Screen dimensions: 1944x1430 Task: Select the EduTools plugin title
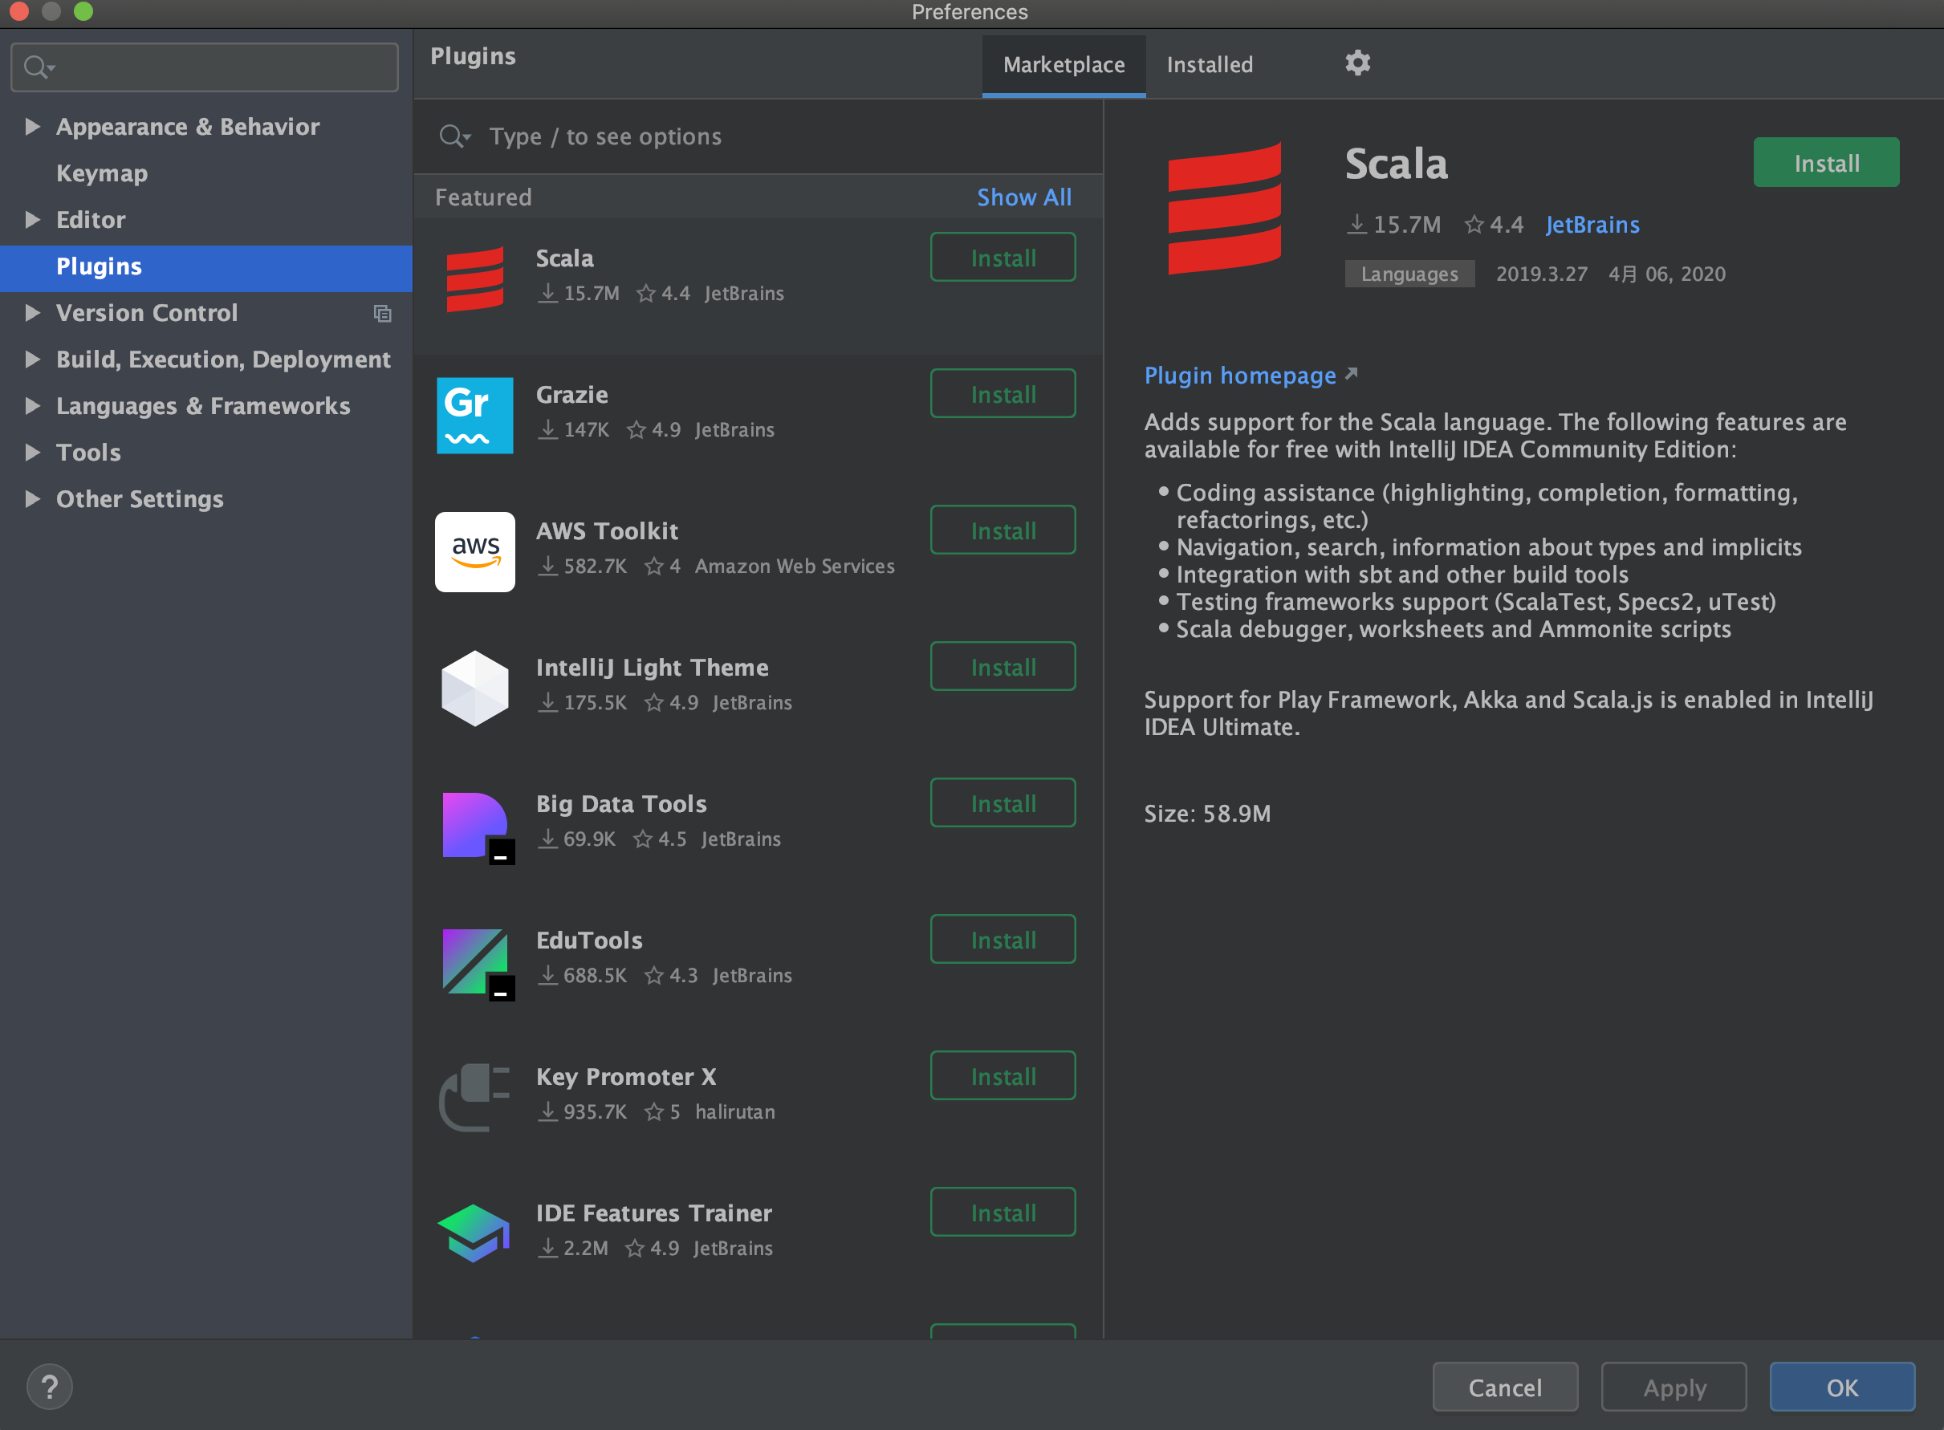pyautogui.click(x=589, y=940)
